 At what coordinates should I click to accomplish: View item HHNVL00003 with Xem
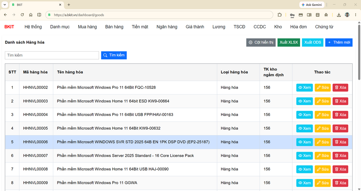click(x=304, y=101)
